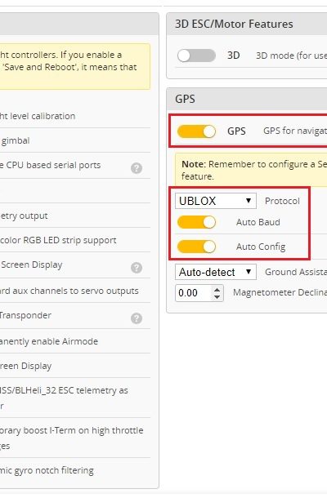Increase Magnetometer Declination with the up arrow
The image size is (327, 498).
(217, 289)
